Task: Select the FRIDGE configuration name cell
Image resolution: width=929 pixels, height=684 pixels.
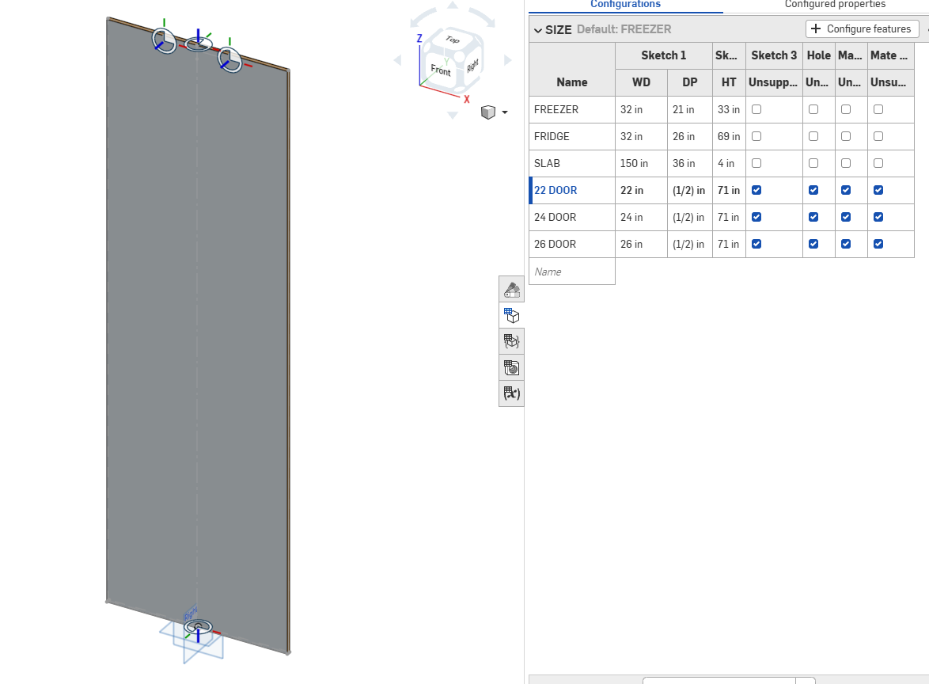Action: coord(572,136)
